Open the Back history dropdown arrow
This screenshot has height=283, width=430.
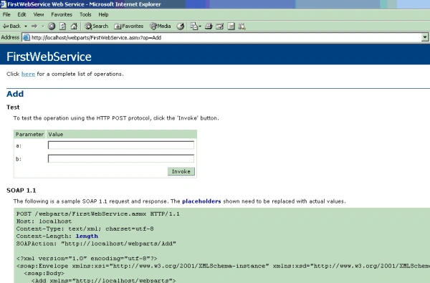point(26,27)
